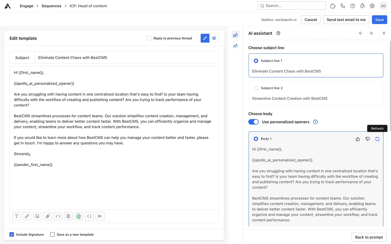Open notifications bell icon
The height and width of the screenshot is (244, 391).
pyautogui.click(x=362, y=6)
